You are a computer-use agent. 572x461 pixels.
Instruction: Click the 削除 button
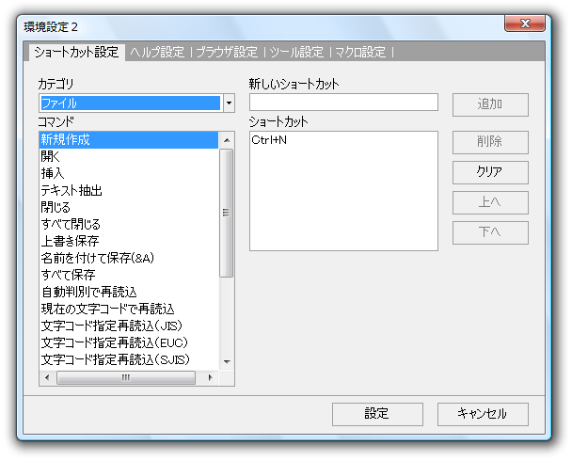[490, 143]
